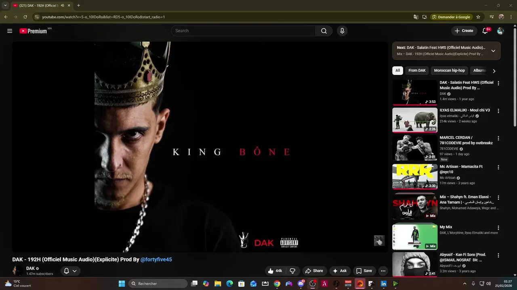Open DAK channel avatar under video
The height and width of the screenshot is (290, 517).
tap(17, 271)
